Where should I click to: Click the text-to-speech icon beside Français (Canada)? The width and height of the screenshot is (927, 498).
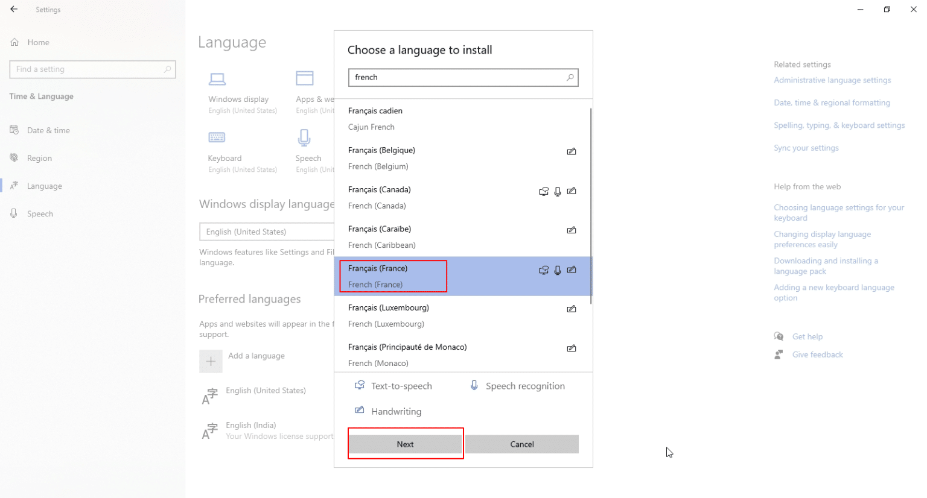click(544, 191)
